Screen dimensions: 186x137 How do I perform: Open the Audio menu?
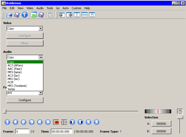[x=40, y=8]
